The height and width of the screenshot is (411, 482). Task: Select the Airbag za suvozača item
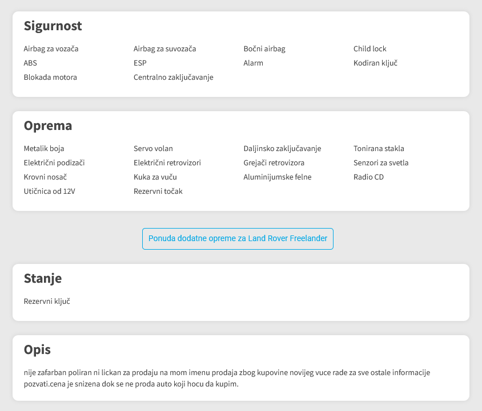pos(165,49)
